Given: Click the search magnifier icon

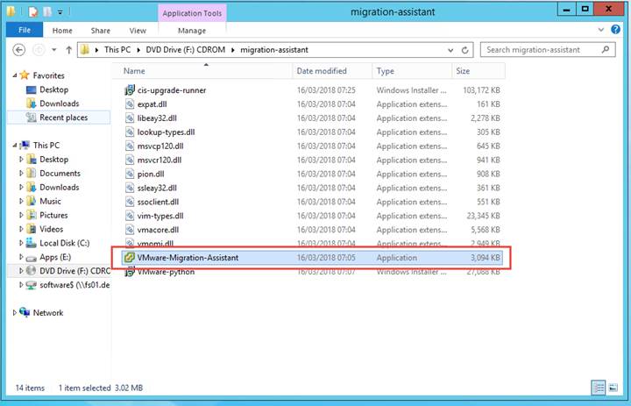Looking at the screenshot, I should pyautogui.click(x=606, y=49).
